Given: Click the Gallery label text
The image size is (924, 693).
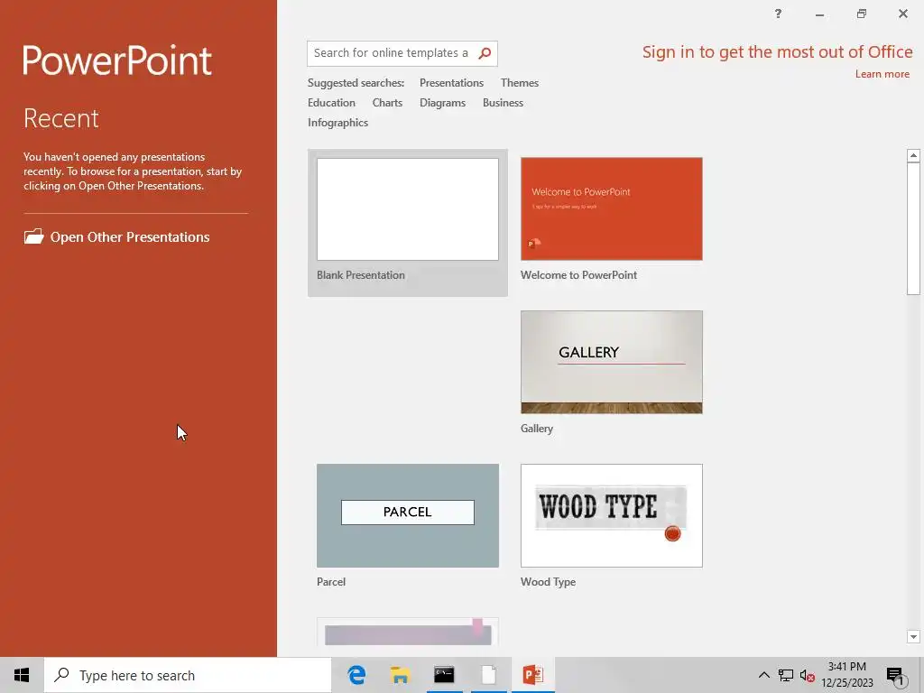Looking at the screenshot, I should [x=537, y=429].
